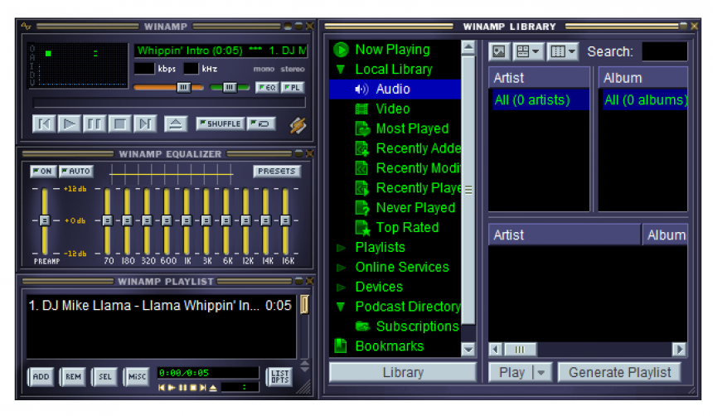Click the Next track button in main window
Image resolution: width=713 pixels, height=416 pixels.
(145, 123)
